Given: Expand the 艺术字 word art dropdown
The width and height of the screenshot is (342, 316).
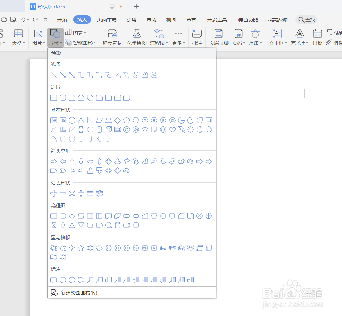Looking at the screenshot, I should click(x=300, y=37).
